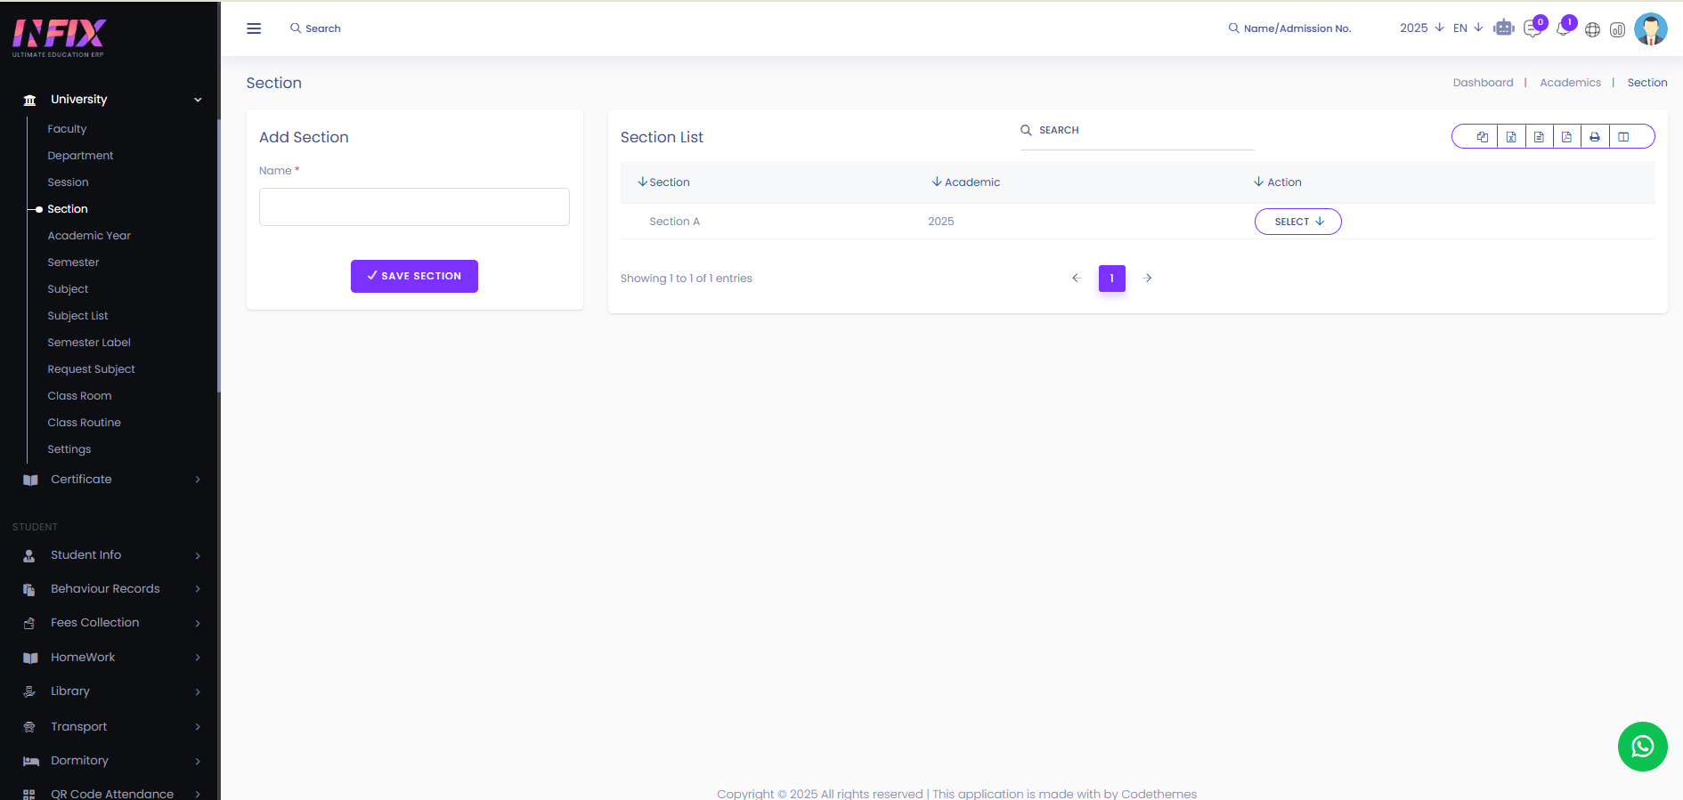
Task: Open Request Subject in the sidebar
Action: tap(91, 369)
